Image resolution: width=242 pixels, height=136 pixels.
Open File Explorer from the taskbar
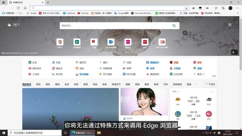[99, 133]
